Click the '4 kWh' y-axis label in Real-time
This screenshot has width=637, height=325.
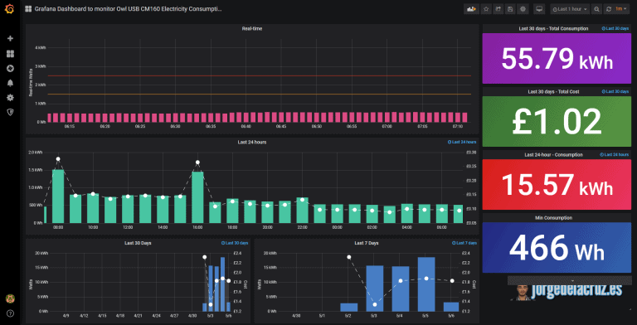coord(40,48)
